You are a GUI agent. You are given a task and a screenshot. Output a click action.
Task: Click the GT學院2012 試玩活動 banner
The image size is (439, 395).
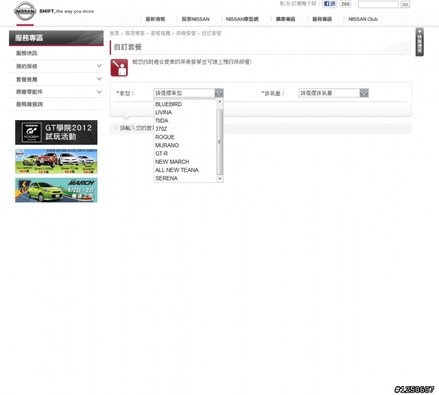(x=56, y=132)
